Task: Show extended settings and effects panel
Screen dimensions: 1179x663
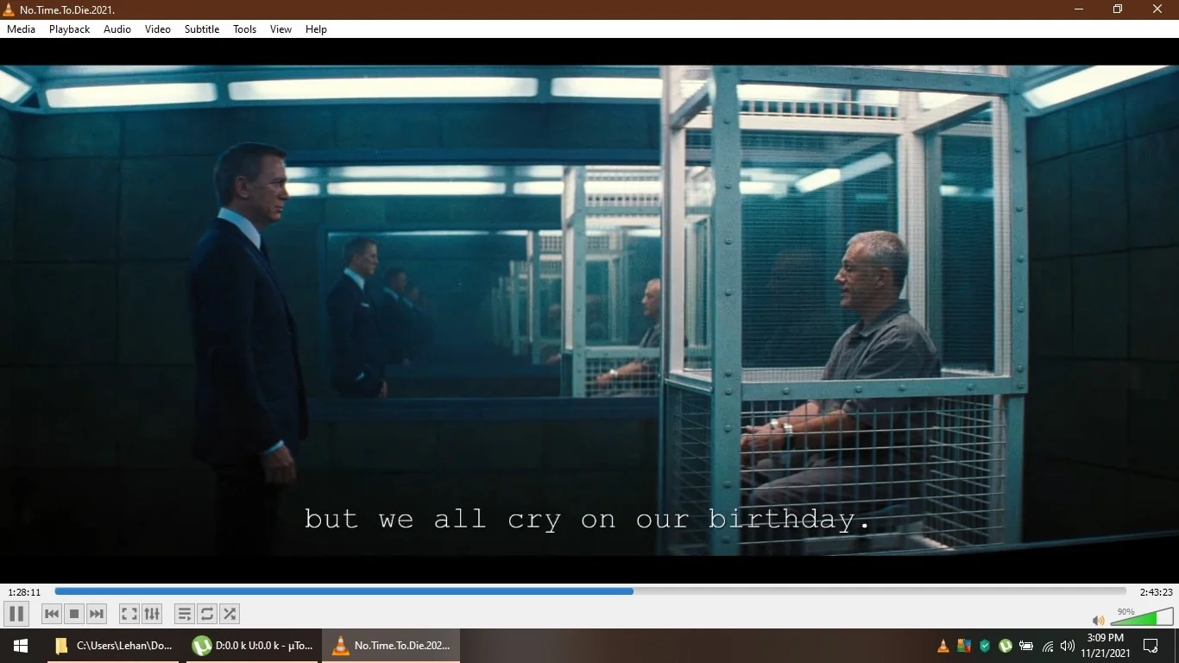Action: point(152,614)
